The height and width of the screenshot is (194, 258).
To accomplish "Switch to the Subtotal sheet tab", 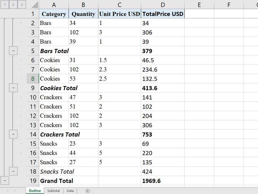I will (x=53, y=191).
